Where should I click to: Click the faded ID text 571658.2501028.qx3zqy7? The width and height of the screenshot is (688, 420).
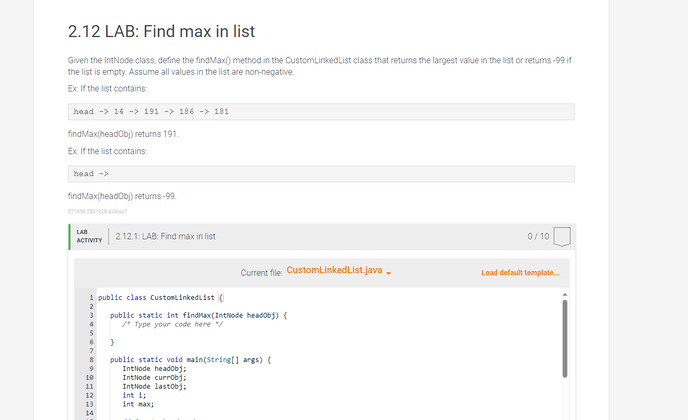pos(97,211)
